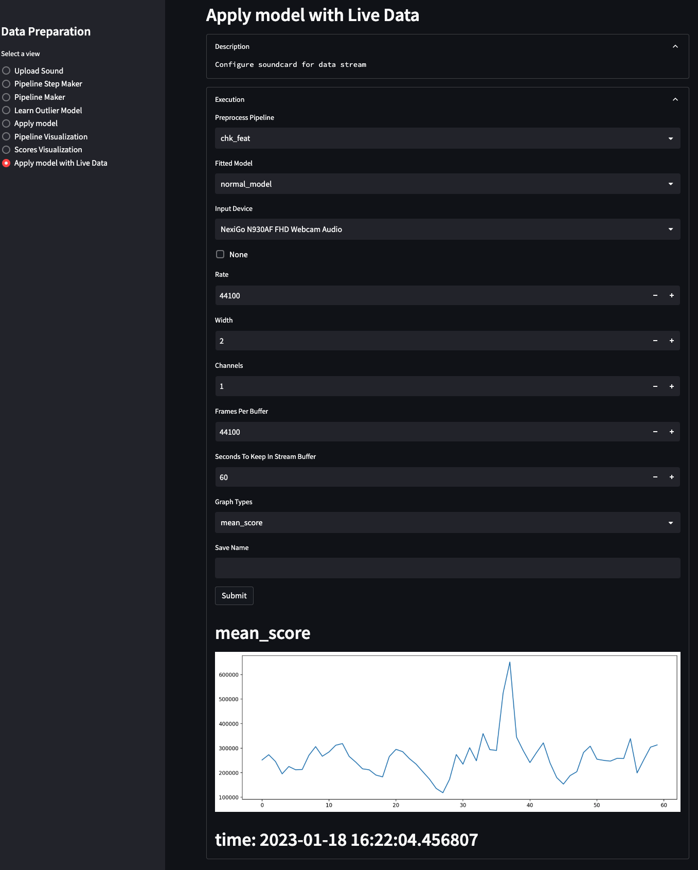Viewport: 698px width, 870px height.
Task: Open the Graph Types dropdown showing mean_score
Action: click(x=448, y=522)
